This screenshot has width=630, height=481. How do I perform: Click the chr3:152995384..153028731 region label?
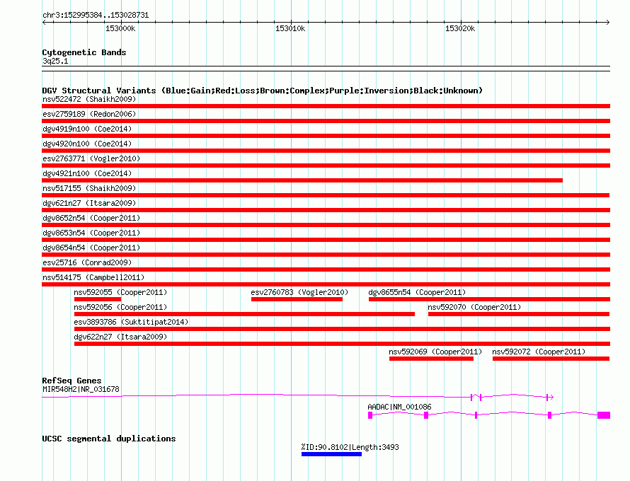tap(96, 15)
